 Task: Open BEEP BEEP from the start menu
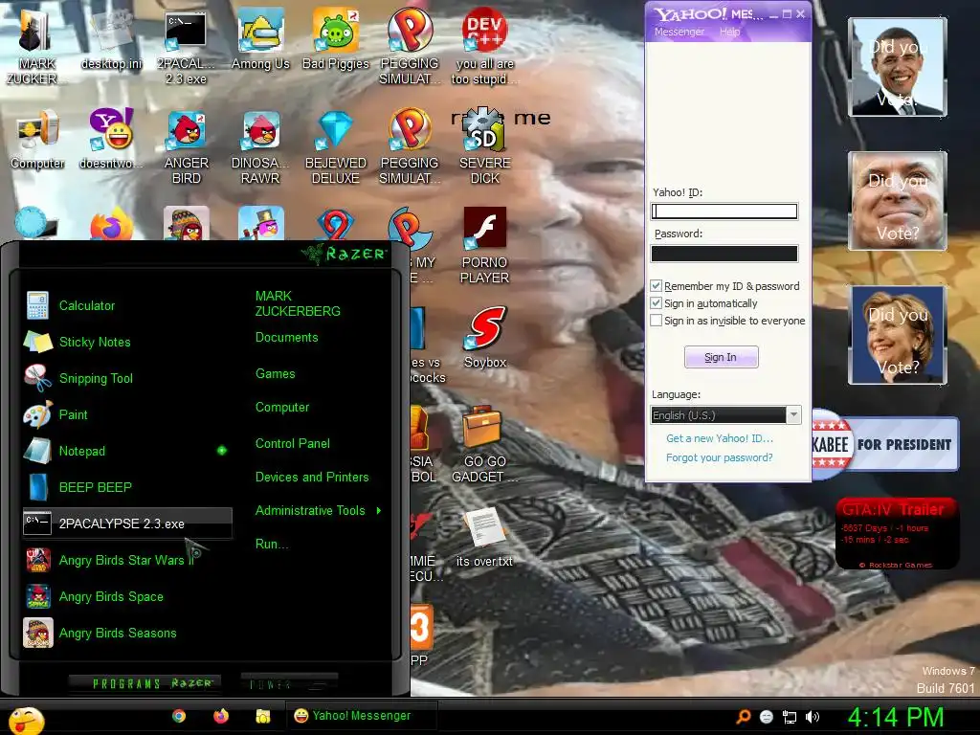tap(127, 487)
